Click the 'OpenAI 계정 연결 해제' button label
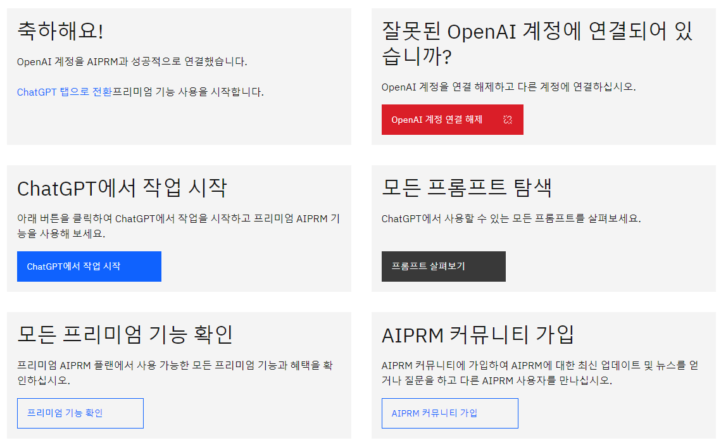This screenshot has width=721, height=445. [x=437, y=120]
